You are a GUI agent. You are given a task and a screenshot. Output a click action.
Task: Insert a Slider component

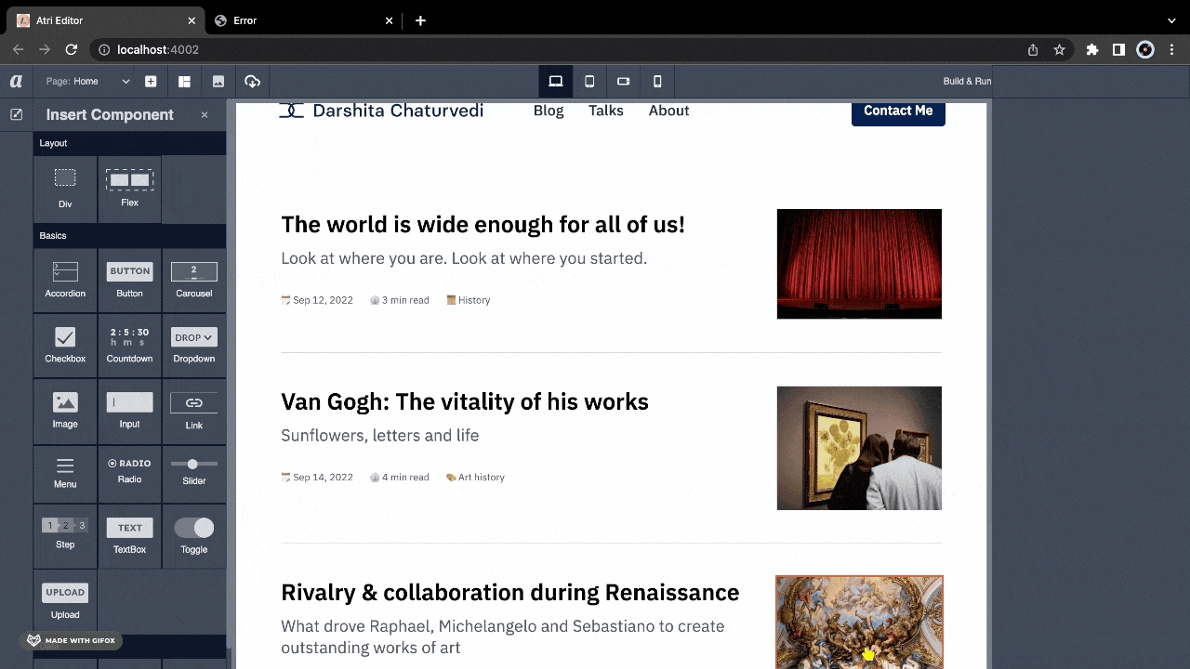(193, 473)
